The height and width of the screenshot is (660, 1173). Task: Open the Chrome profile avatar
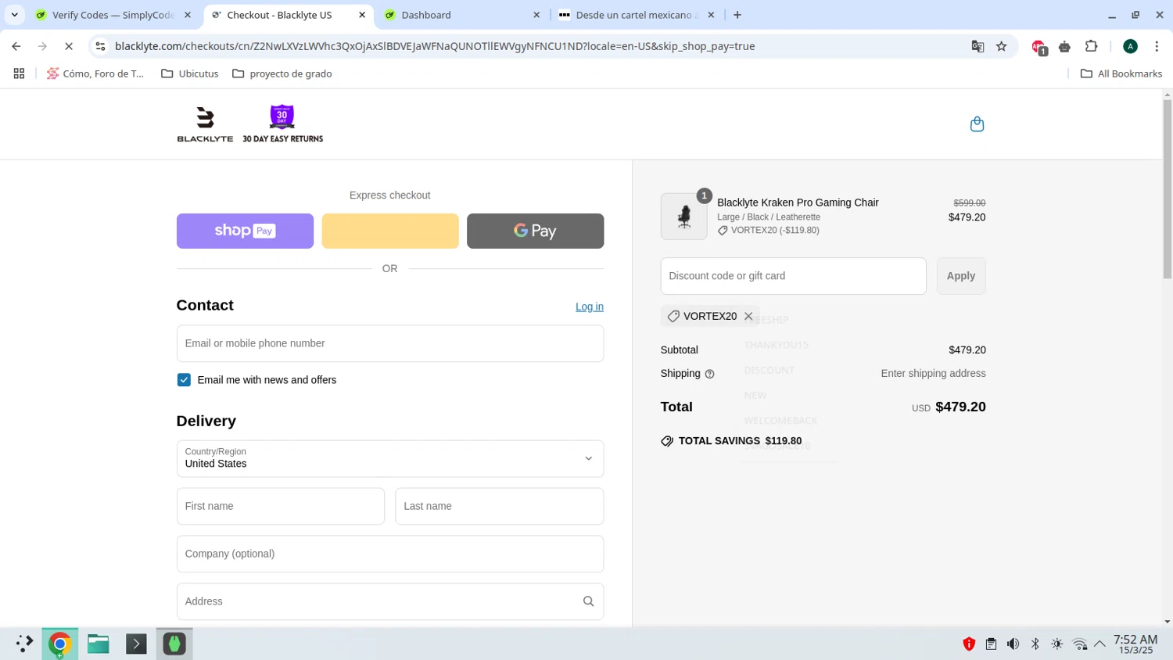coord(1130,46)
